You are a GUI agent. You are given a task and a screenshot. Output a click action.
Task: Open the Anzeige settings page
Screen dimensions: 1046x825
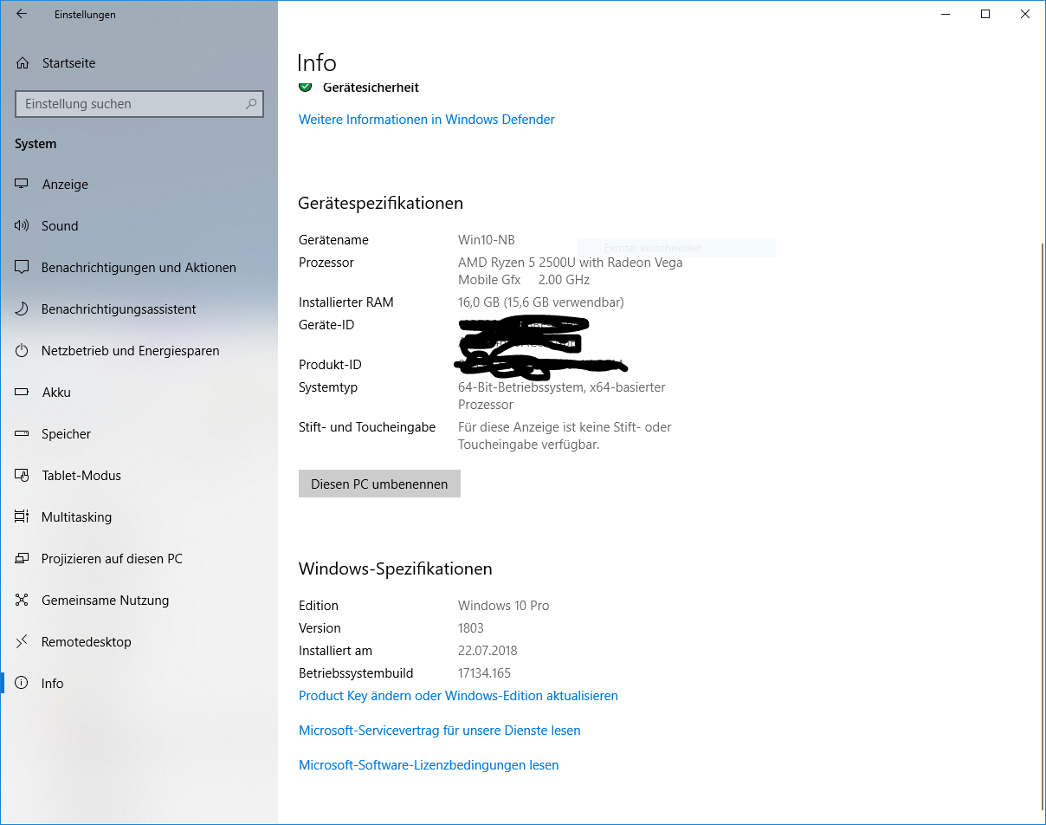coord(139,184)
